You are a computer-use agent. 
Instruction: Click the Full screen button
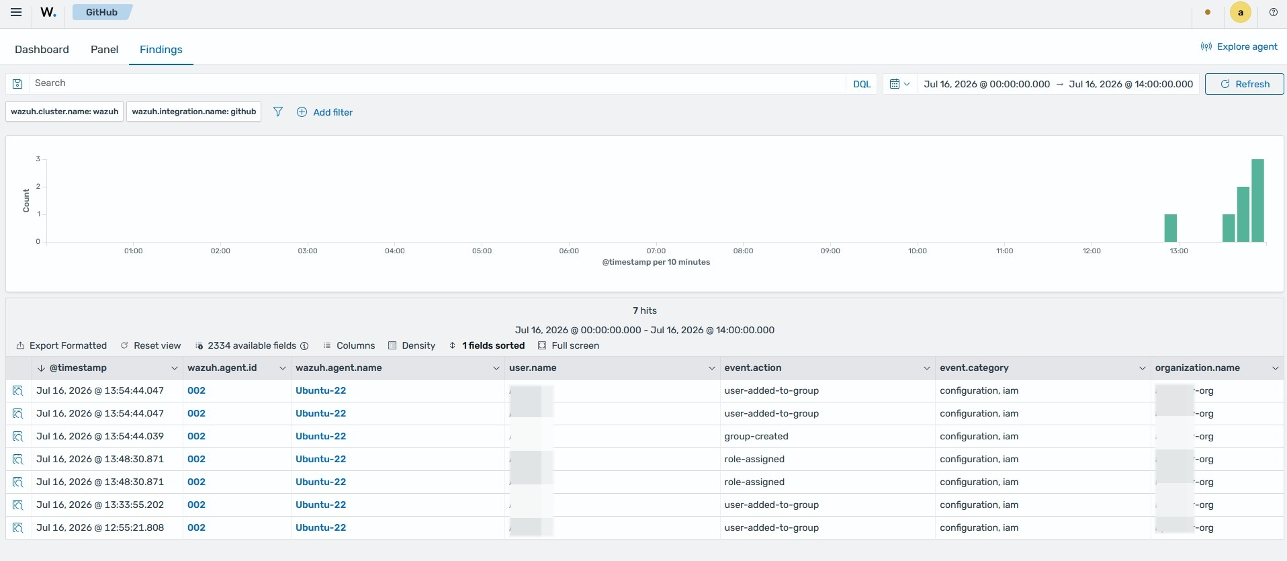(569, 345)
